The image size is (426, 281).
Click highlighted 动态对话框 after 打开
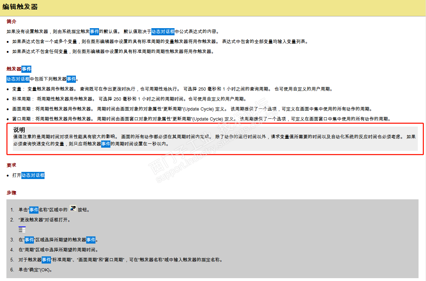[x=33, y=175]
